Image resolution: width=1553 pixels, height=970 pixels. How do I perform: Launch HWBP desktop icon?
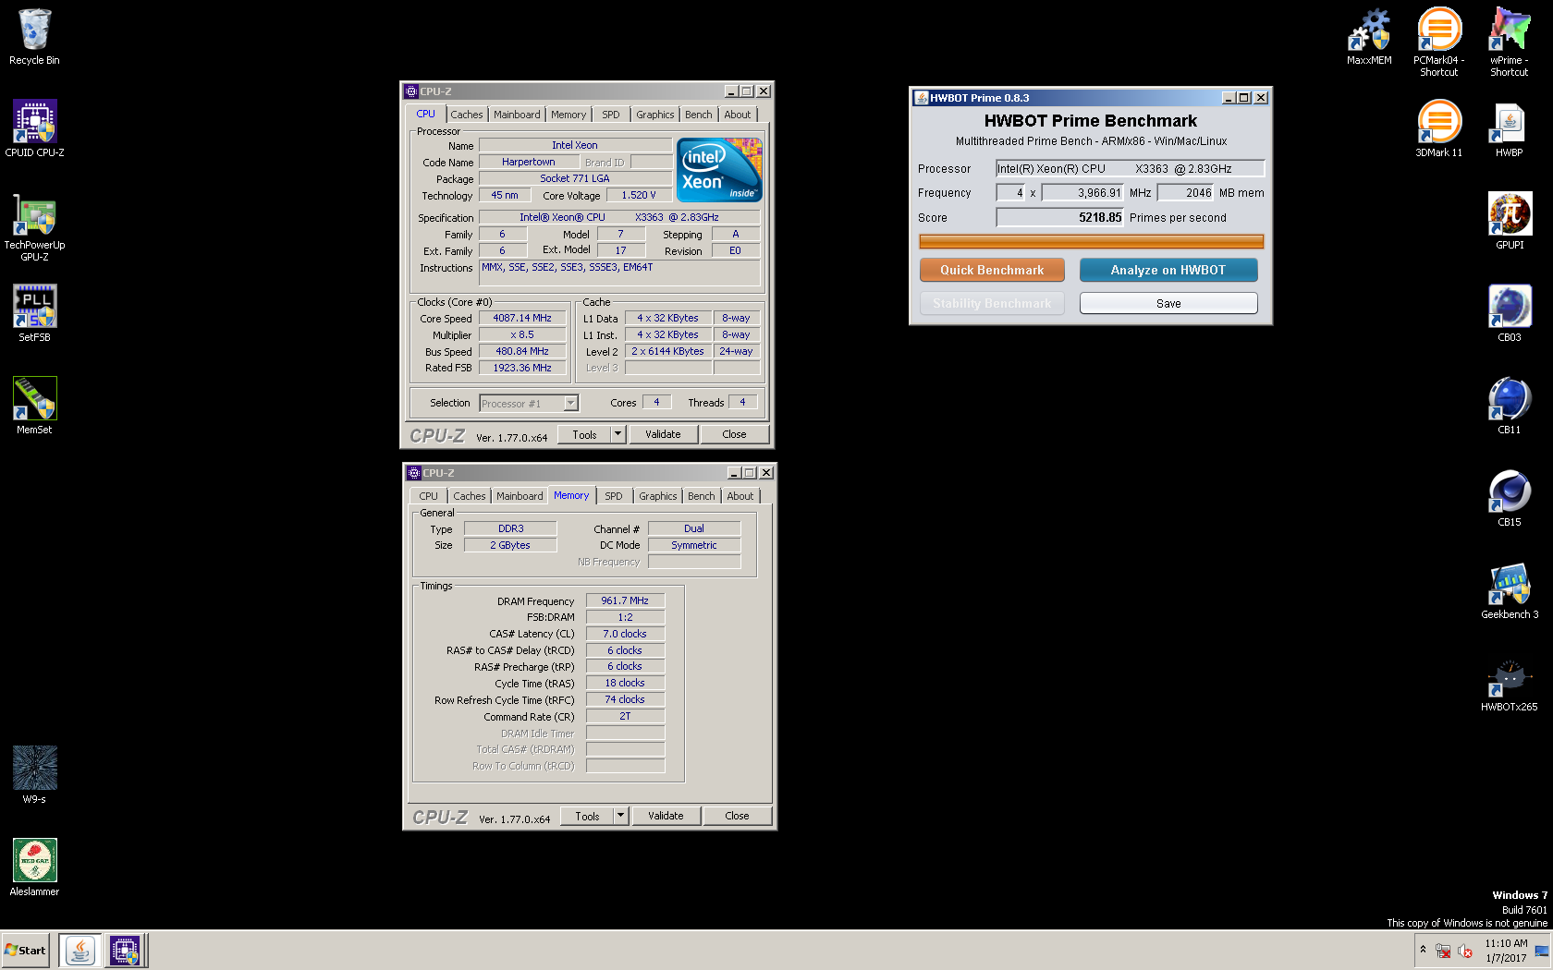pyautogui.click(x=1510, y=128)
